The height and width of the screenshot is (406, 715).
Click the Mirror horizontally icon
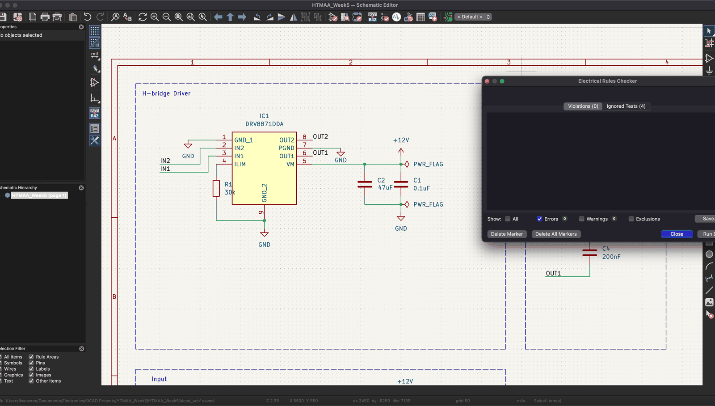[x=294, y=17]
